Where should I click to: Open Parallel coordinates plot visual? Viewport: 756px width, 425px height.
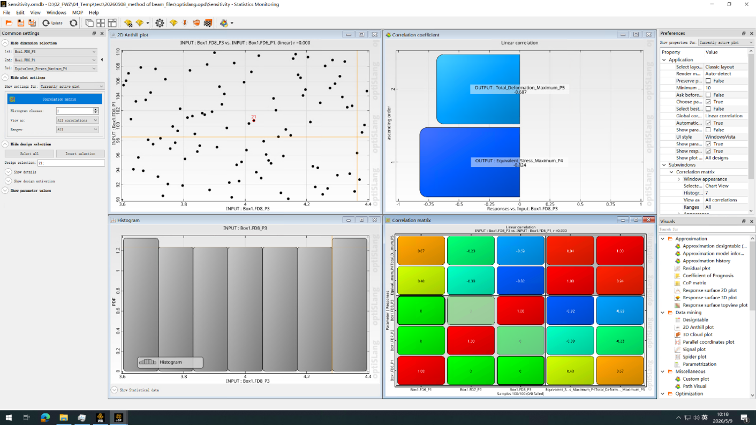click(x=708, y=342)
